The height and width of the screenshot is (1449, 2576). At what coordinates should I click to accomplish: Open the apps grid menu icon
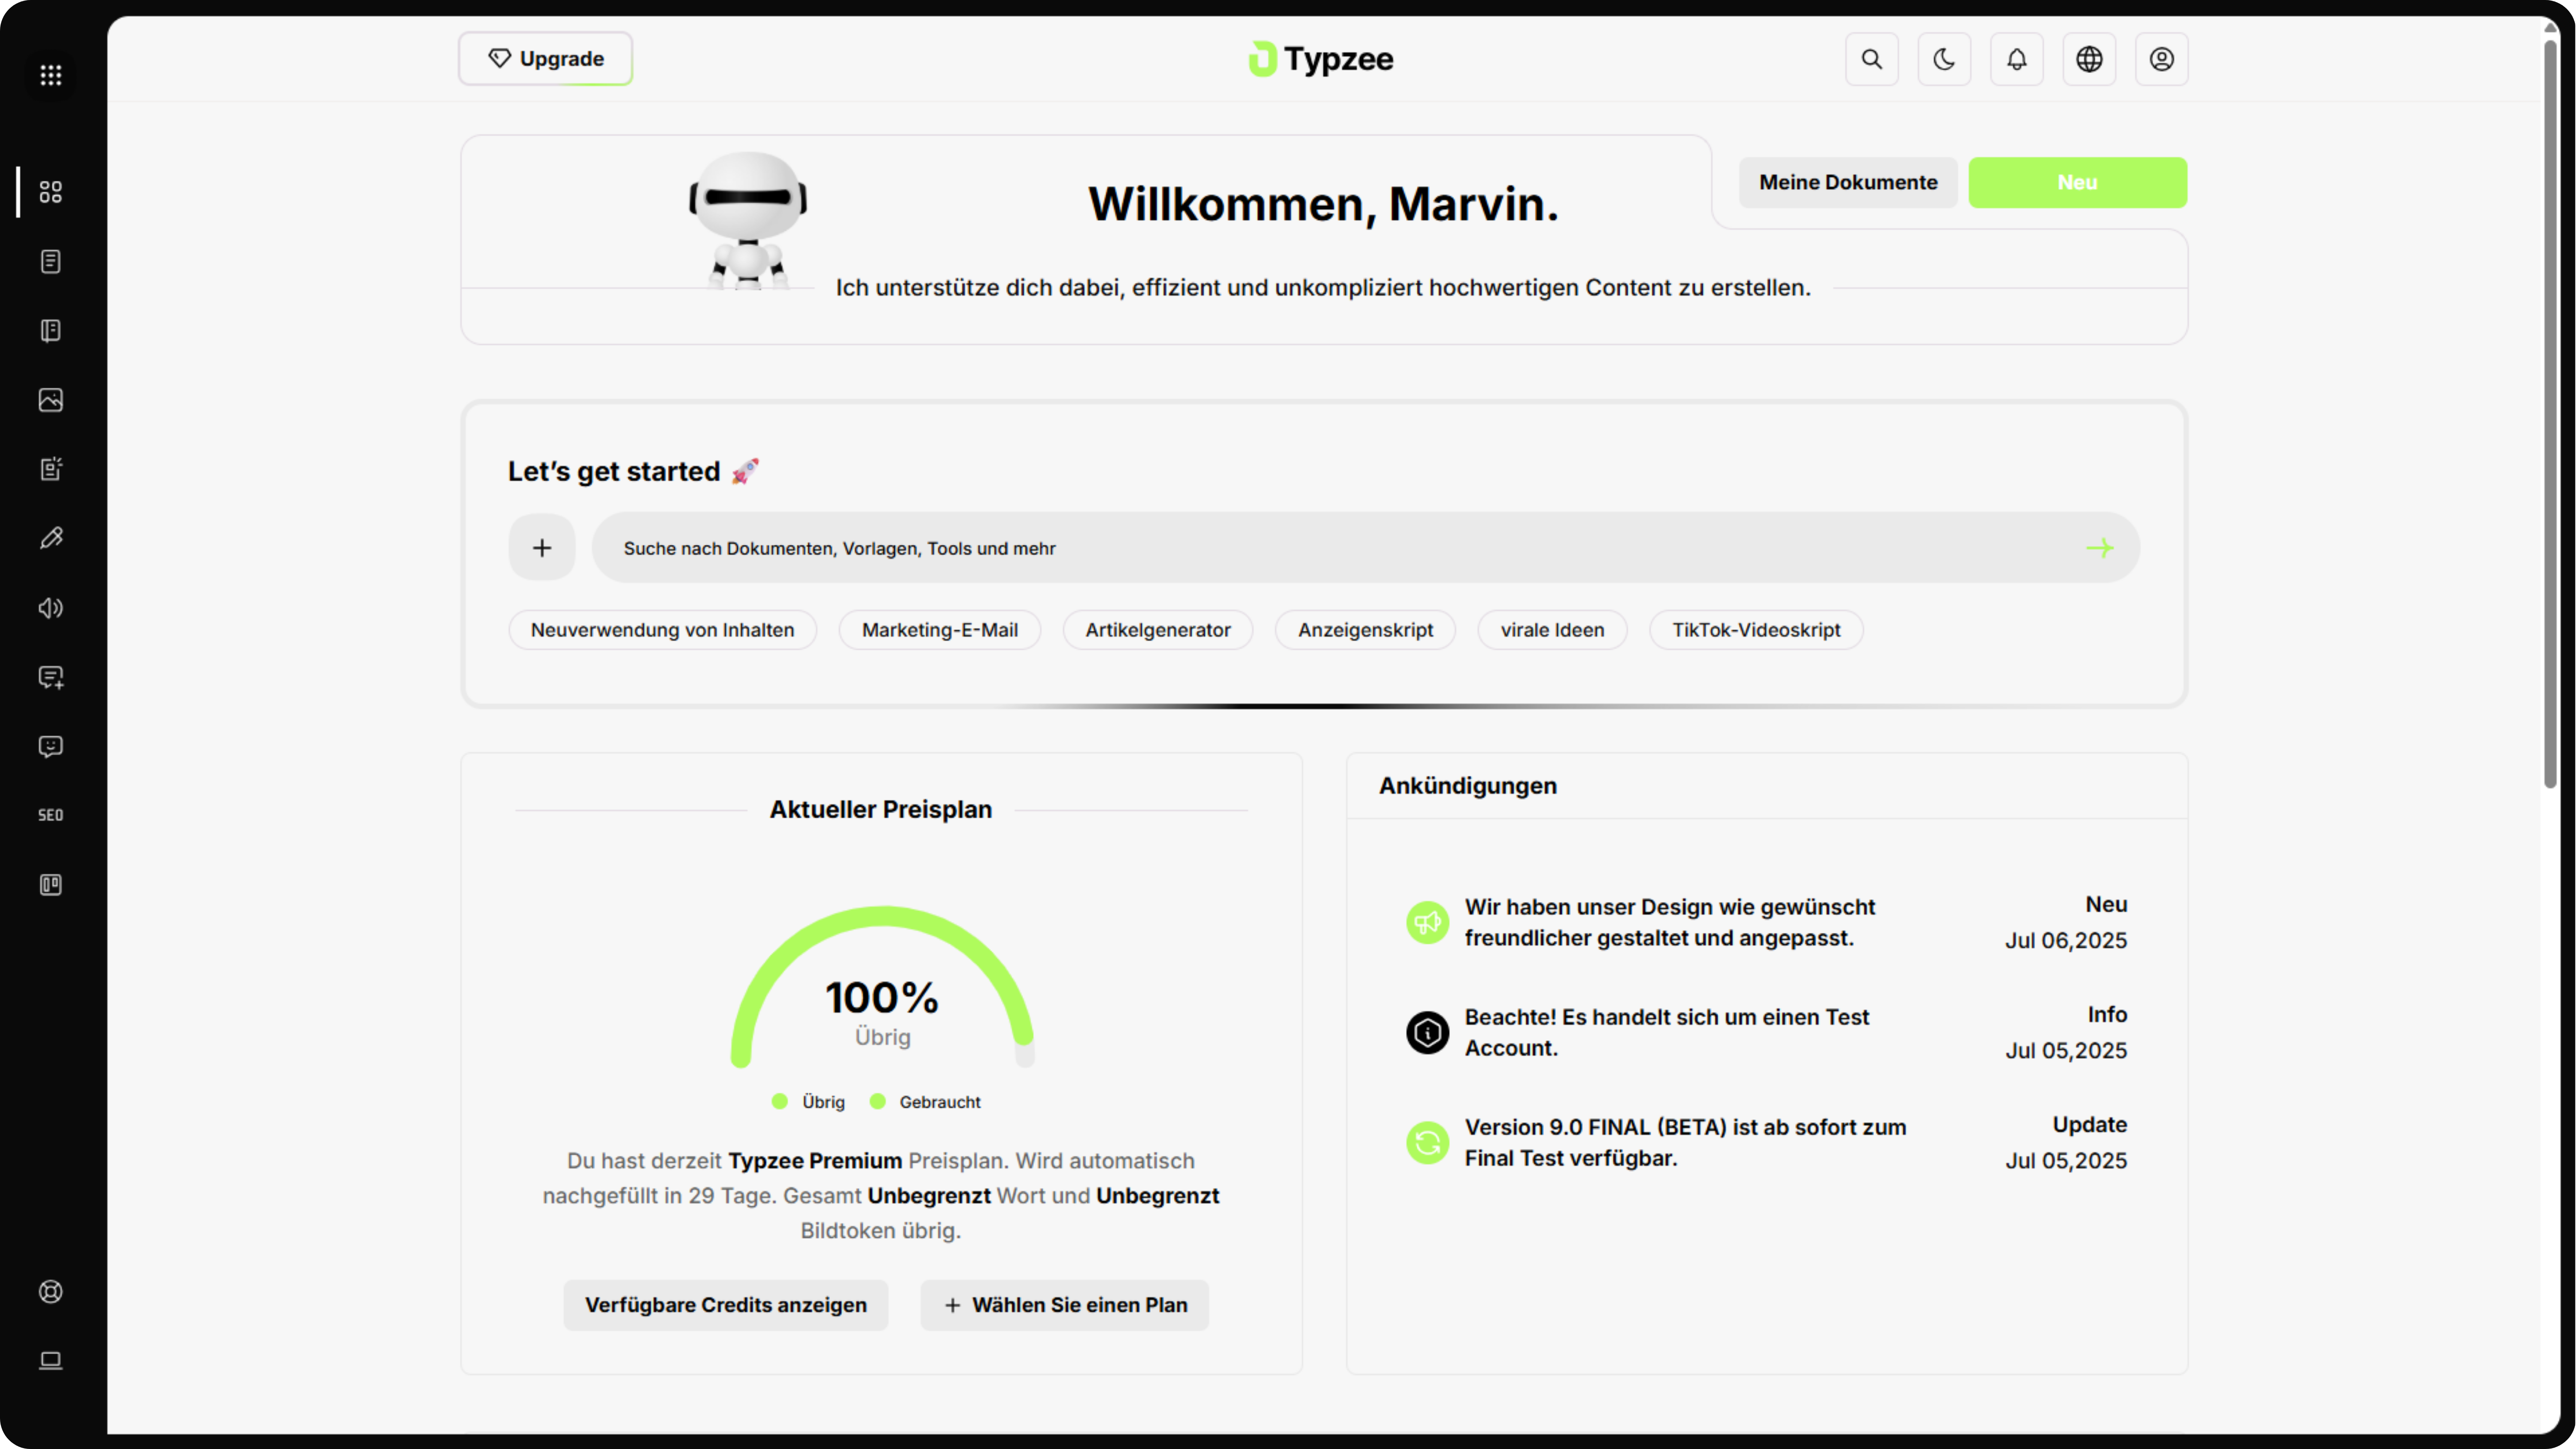click(51, 75)
